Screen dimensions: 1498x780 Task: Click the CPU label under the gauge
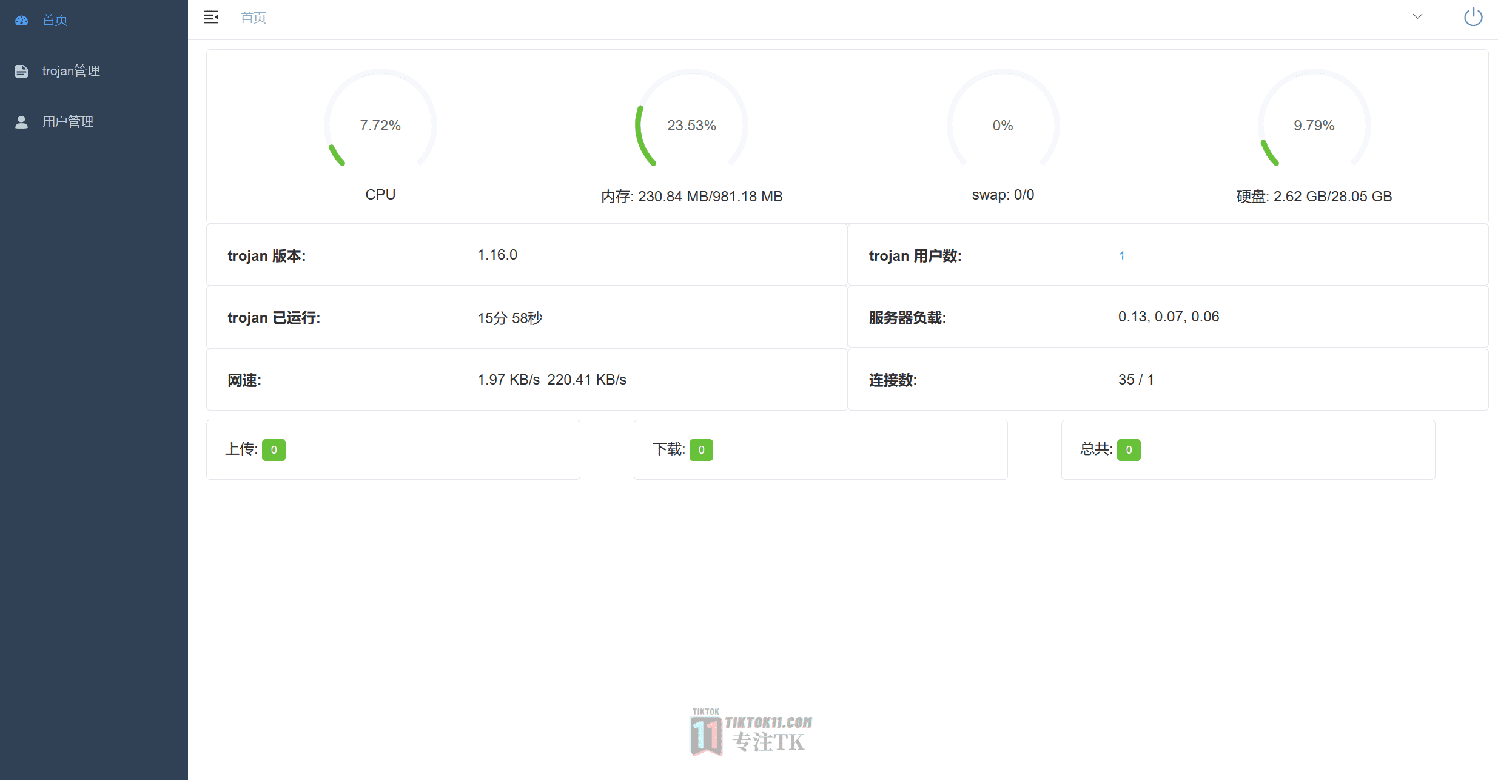coord(380,195)
